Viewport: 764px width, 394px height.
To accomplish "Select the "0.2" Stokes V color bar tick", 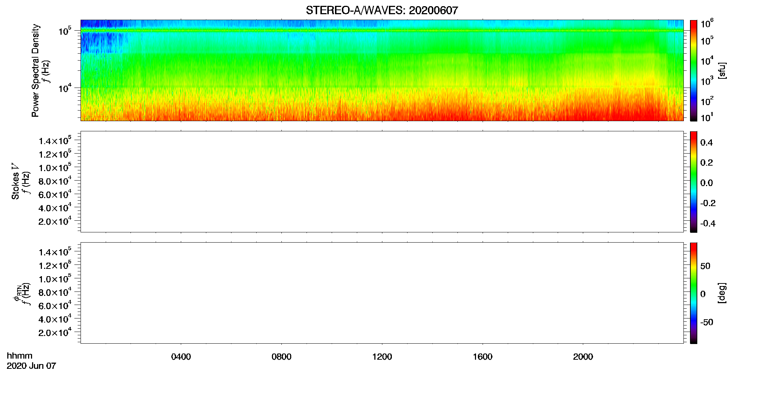I will pyautogui.click(x=706, y=163).
